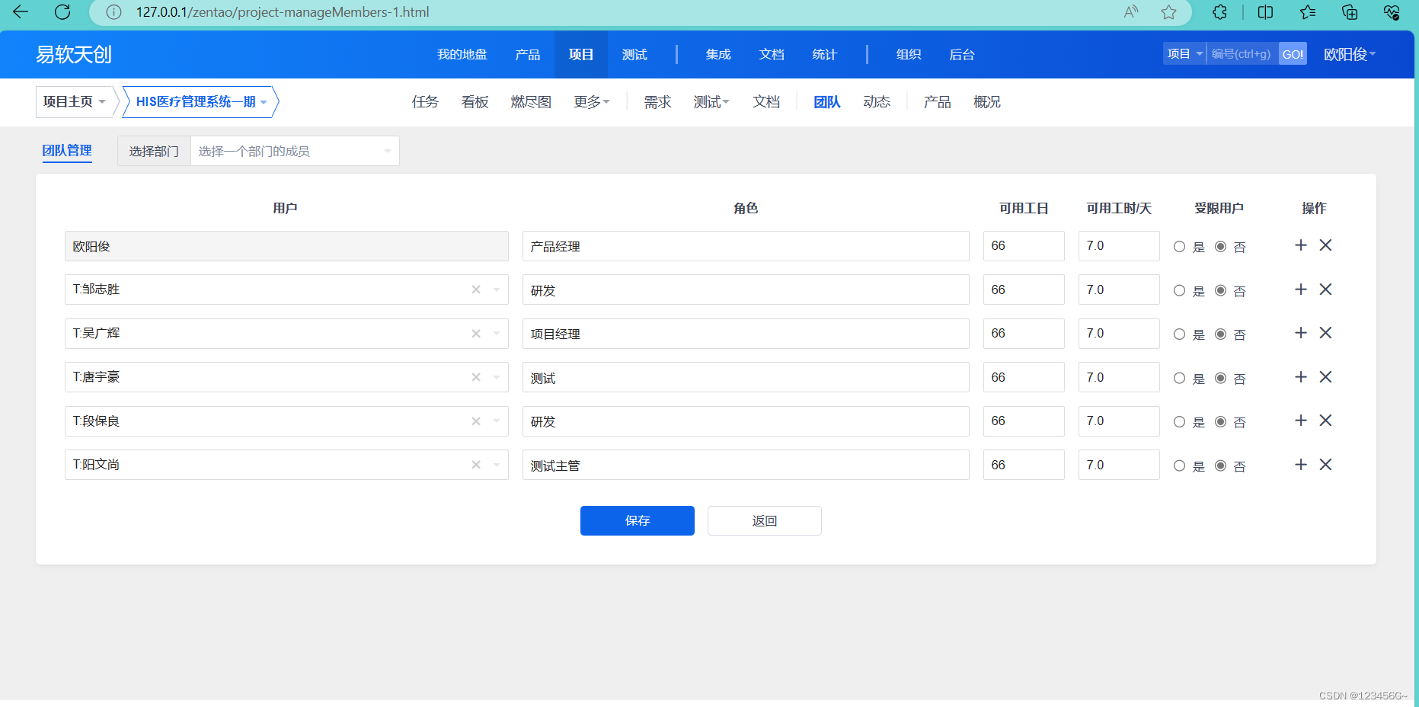Switch to the 任务 tab
Viewport: 1419px width, 707px height.
click(425, 101)
